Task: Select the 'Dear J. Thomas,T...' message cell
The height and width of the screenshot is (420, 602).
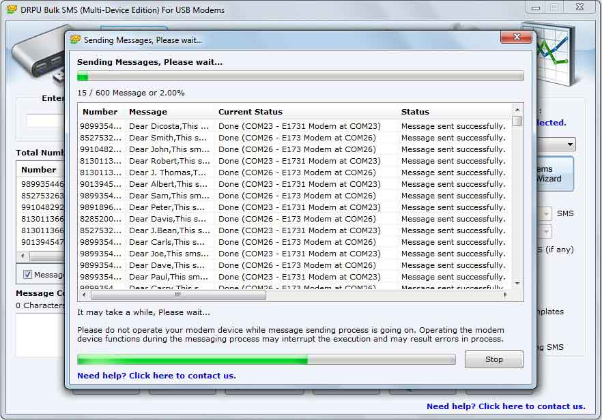Action: (x=167, y=172)
